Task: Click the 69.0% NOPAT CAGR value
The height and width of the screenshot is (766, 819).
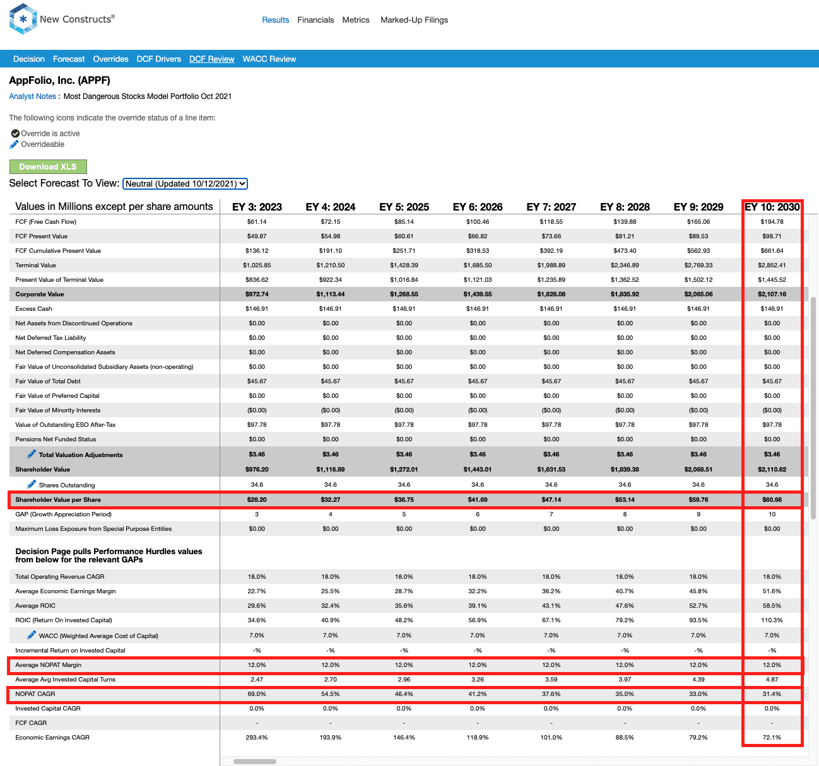Action: (257, 694)
